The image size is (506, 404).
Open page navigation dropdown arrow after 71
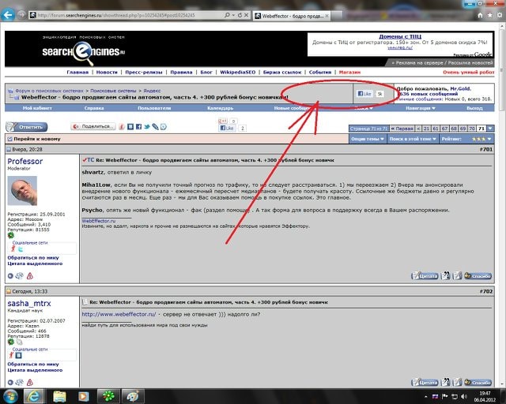pyautogui.click(x=490, y=129)
